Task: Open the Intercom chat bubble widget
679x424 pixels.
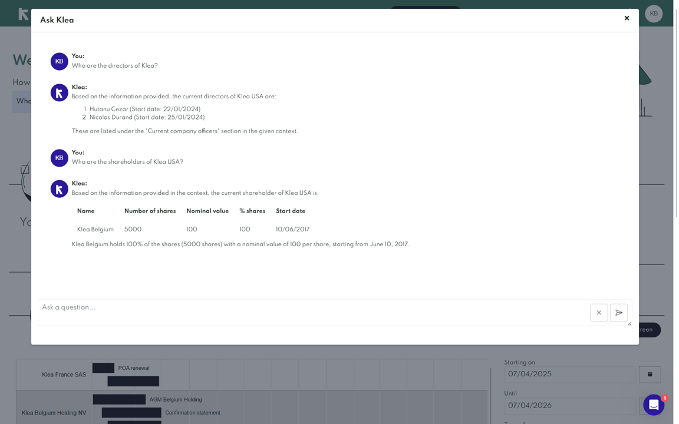Action: (x=653, y=405)
